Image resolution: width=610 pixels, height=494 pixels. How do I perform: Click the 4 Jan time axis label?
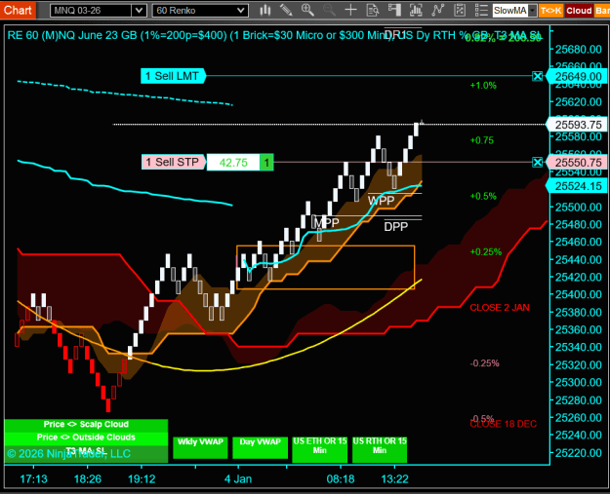coord(238,478)
